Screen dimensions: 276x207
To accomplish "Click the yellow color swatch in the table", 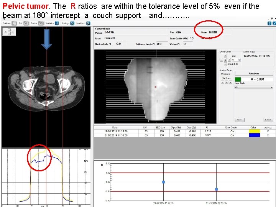I will (x=255, y=131).
